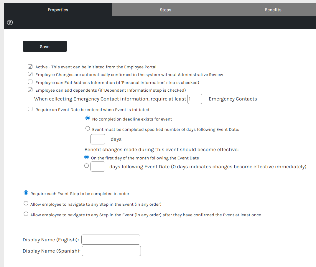Open the help question mark icon
The height and width of the screenshot is (267, 316).
pyautogui.click(x=10, y=22)
